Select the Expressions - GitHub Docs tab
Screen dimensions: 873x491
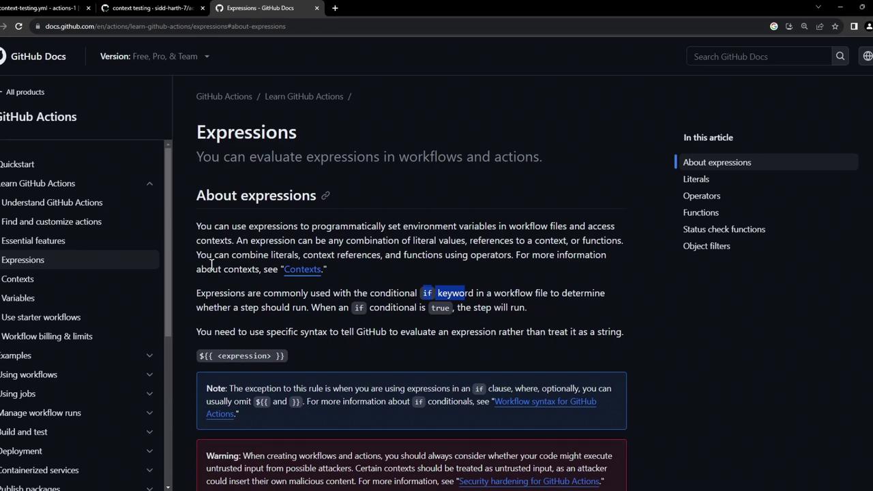tap(267, 8)
